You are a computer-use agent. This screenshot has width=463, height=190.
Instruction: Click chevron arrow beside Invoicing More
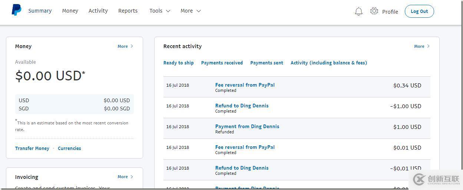coord(132,177)
